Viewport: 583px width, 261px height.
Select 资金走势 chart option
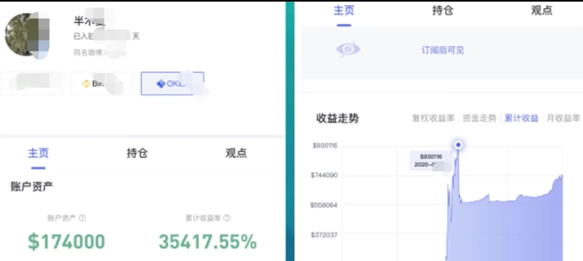click(x=479, y=118)
